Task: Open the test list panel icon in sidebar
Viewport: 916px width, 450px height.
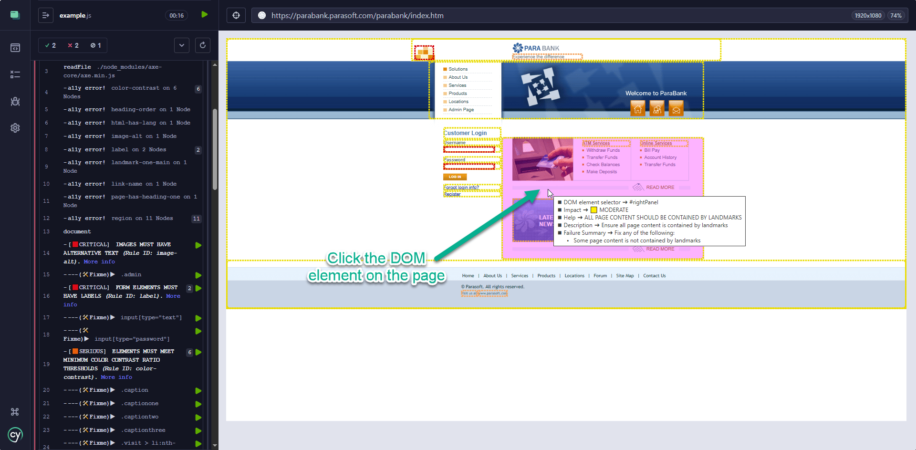Action: coord(15,74)
